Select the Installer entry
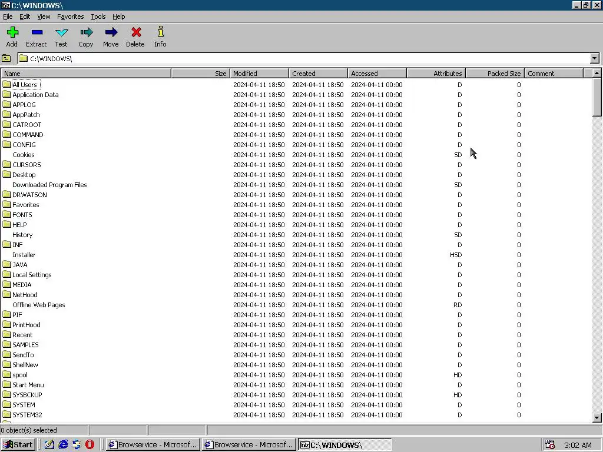This screenshot has height=452, width=603. point(24,254)
